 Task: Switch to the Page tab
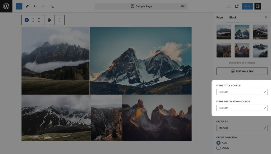[x=219, y=17]
